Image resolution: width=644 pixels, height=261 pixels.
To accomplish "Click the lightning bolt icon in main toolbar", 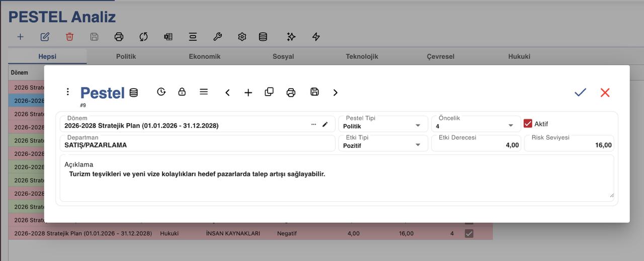I will point(316,37).
